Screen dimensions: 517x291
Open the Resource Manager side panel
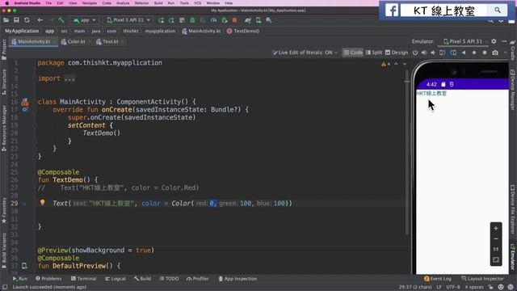point(4,128)
